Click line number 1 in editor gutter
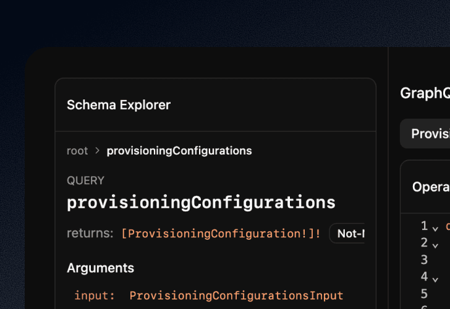The width and height of the screenshot is (450, 309). click(x=424, y=226)
